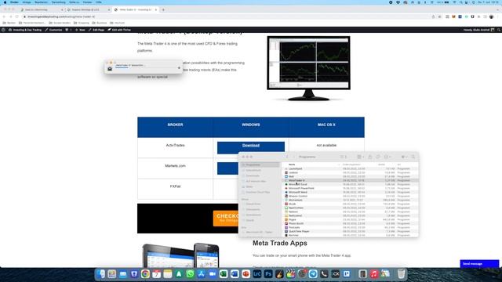Screen dimensions: 502x282
Task: Click the Finder tags toolbar icon
Action: 378,157
